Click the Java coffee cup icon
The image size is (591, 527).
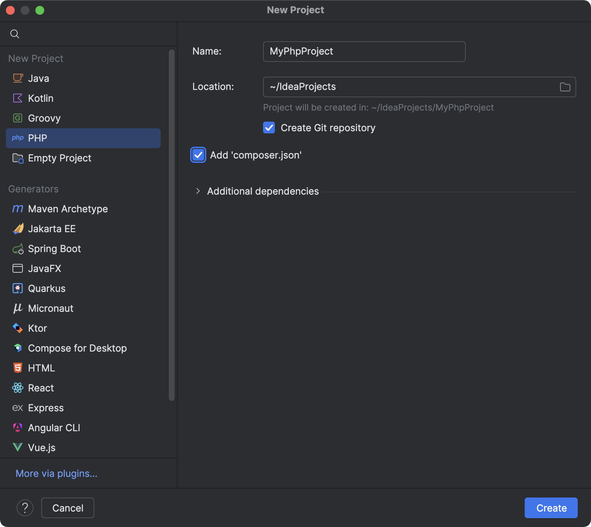pyautogui.click(x=17, y=78)
